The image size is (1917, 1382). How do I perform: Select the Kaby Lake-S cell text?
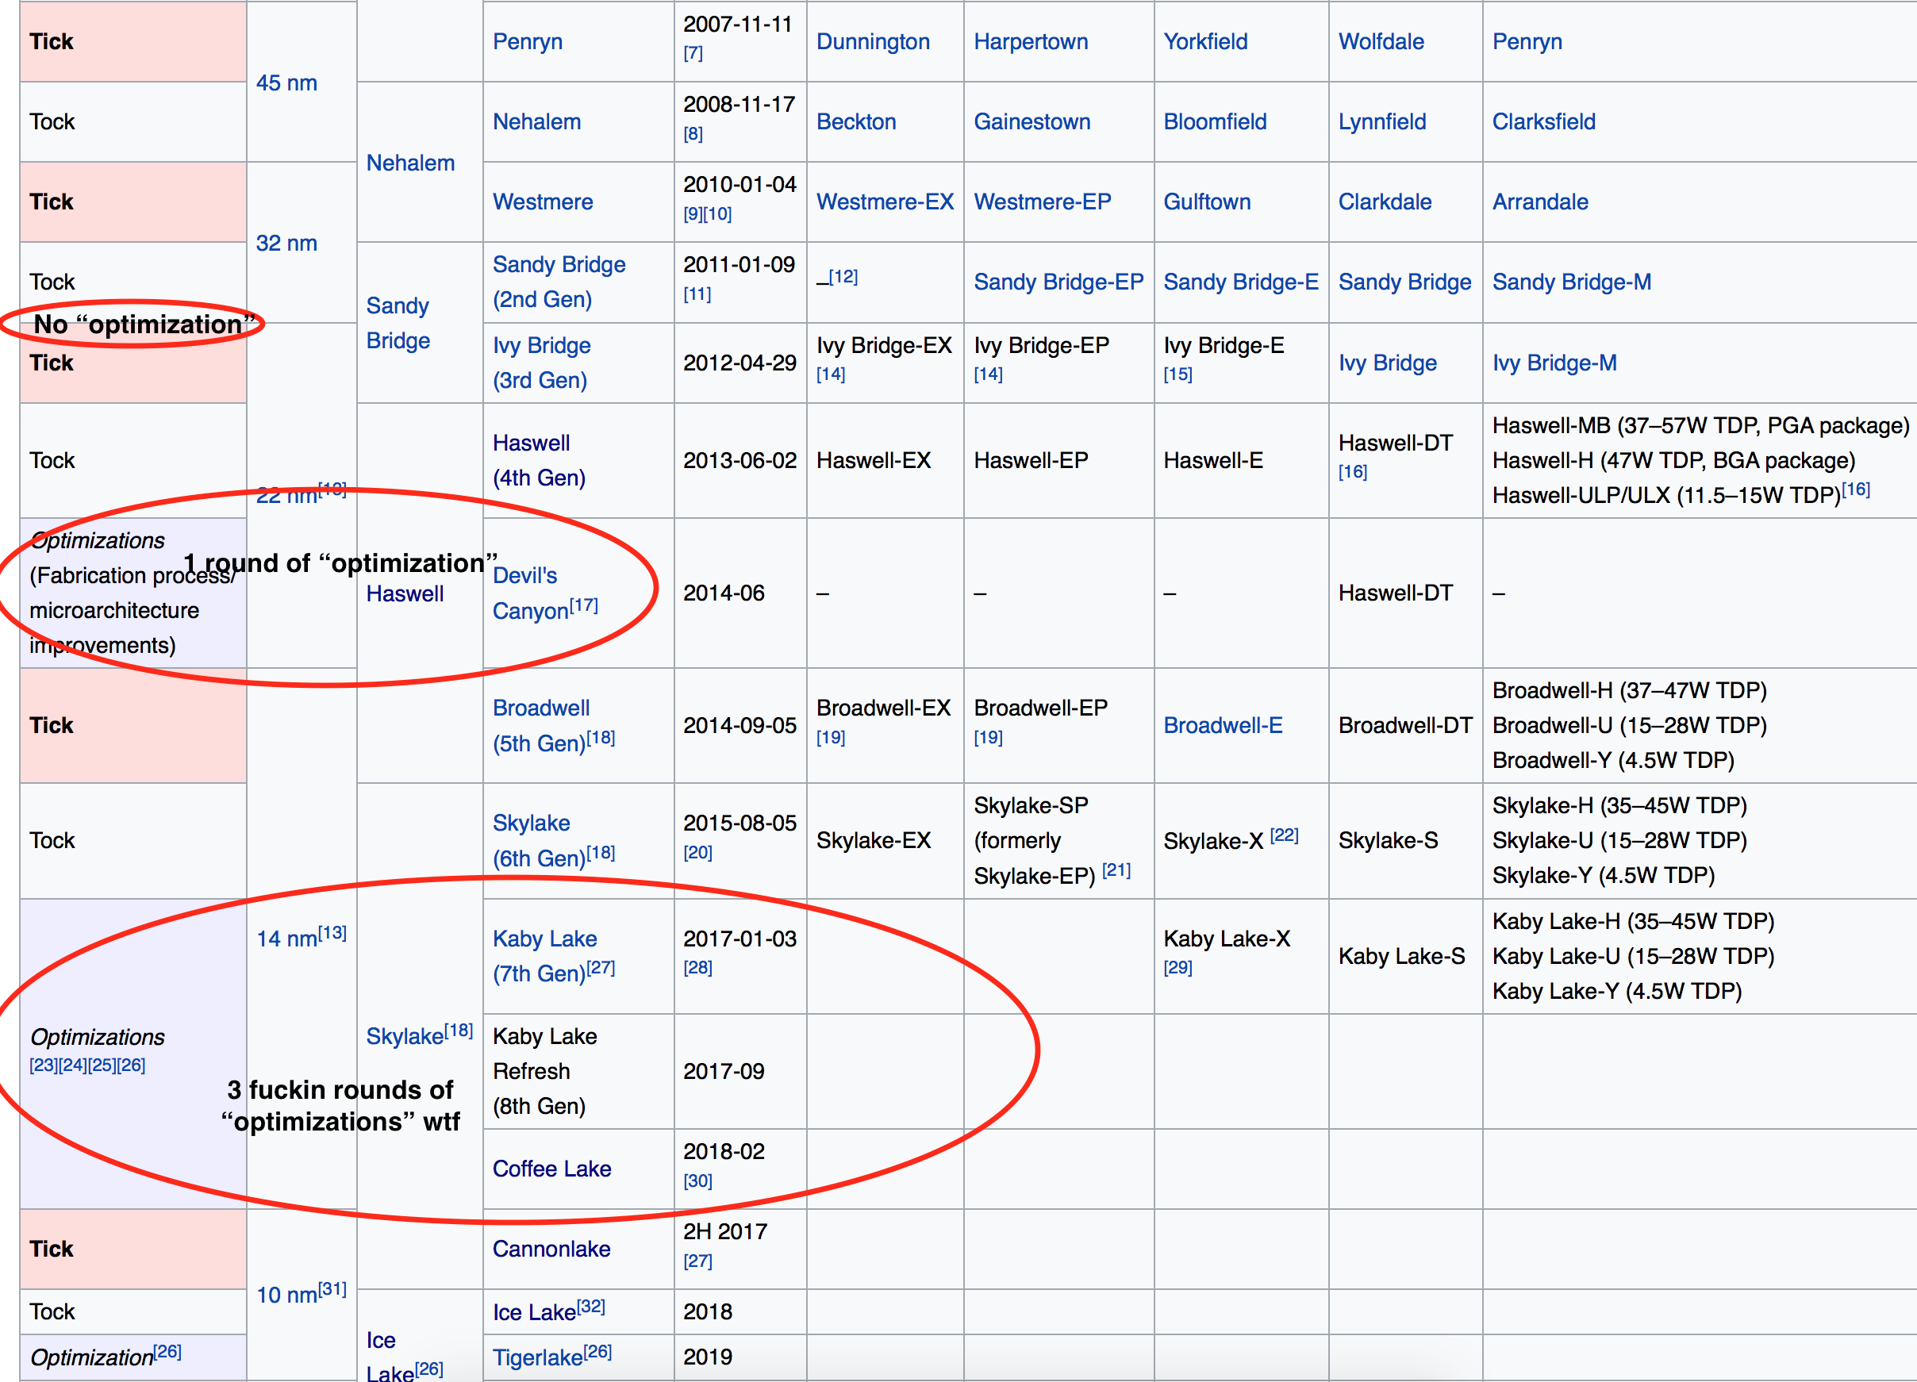tap(1401, 956)
